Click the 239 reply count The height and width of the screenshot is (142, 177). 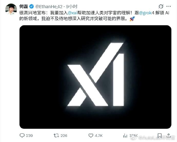(29, 136)
